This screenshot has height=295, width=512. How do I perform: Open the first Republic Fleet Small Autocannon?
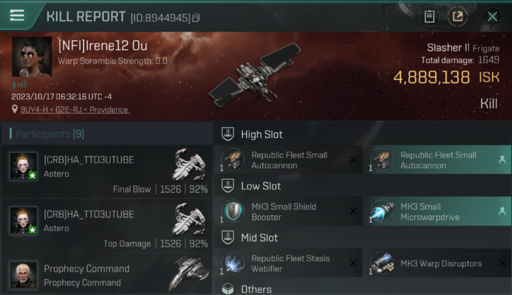pyautogui.click(x=288, y=160)
